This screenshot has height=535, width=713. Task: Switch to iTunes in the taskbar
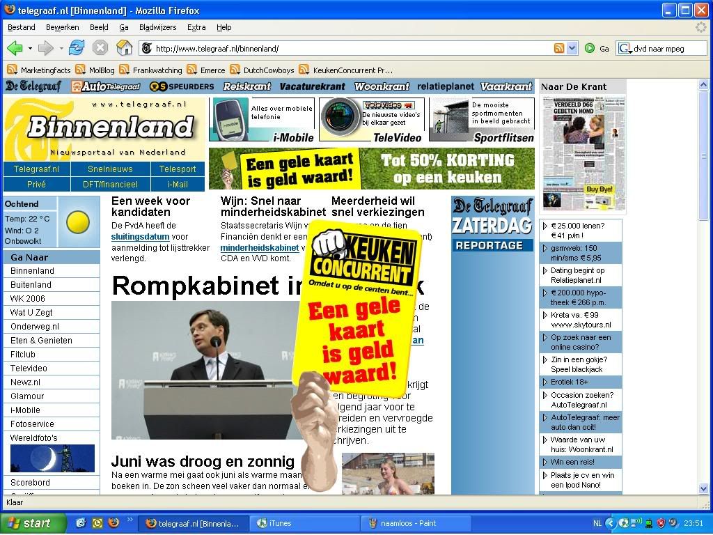(305, 523)
